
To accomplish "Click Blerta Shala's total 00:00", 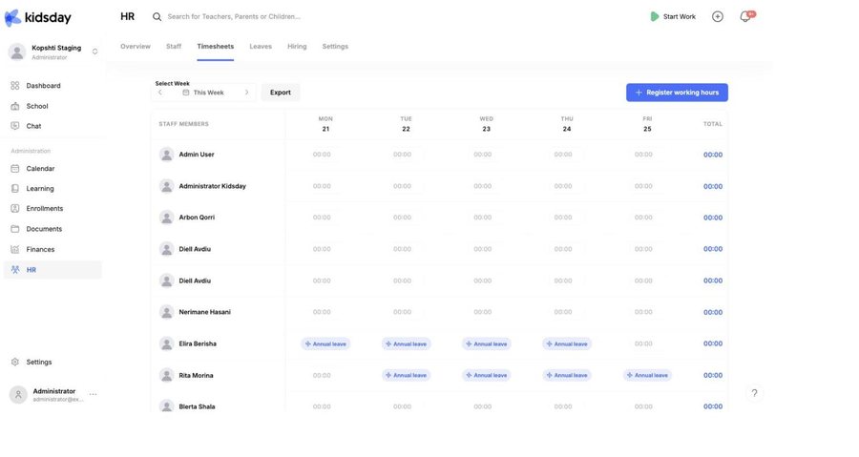I will coord(713,406).
